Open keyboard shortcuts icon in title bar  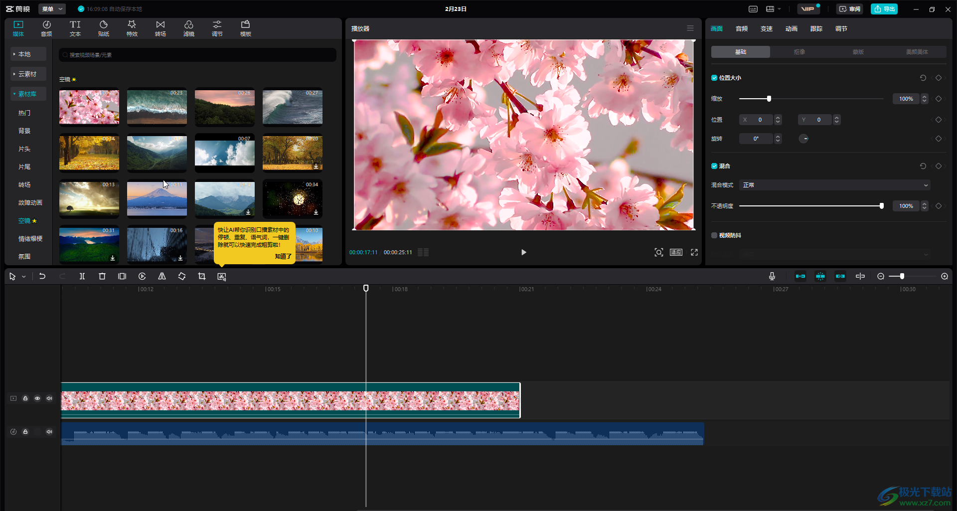(753, 9)
